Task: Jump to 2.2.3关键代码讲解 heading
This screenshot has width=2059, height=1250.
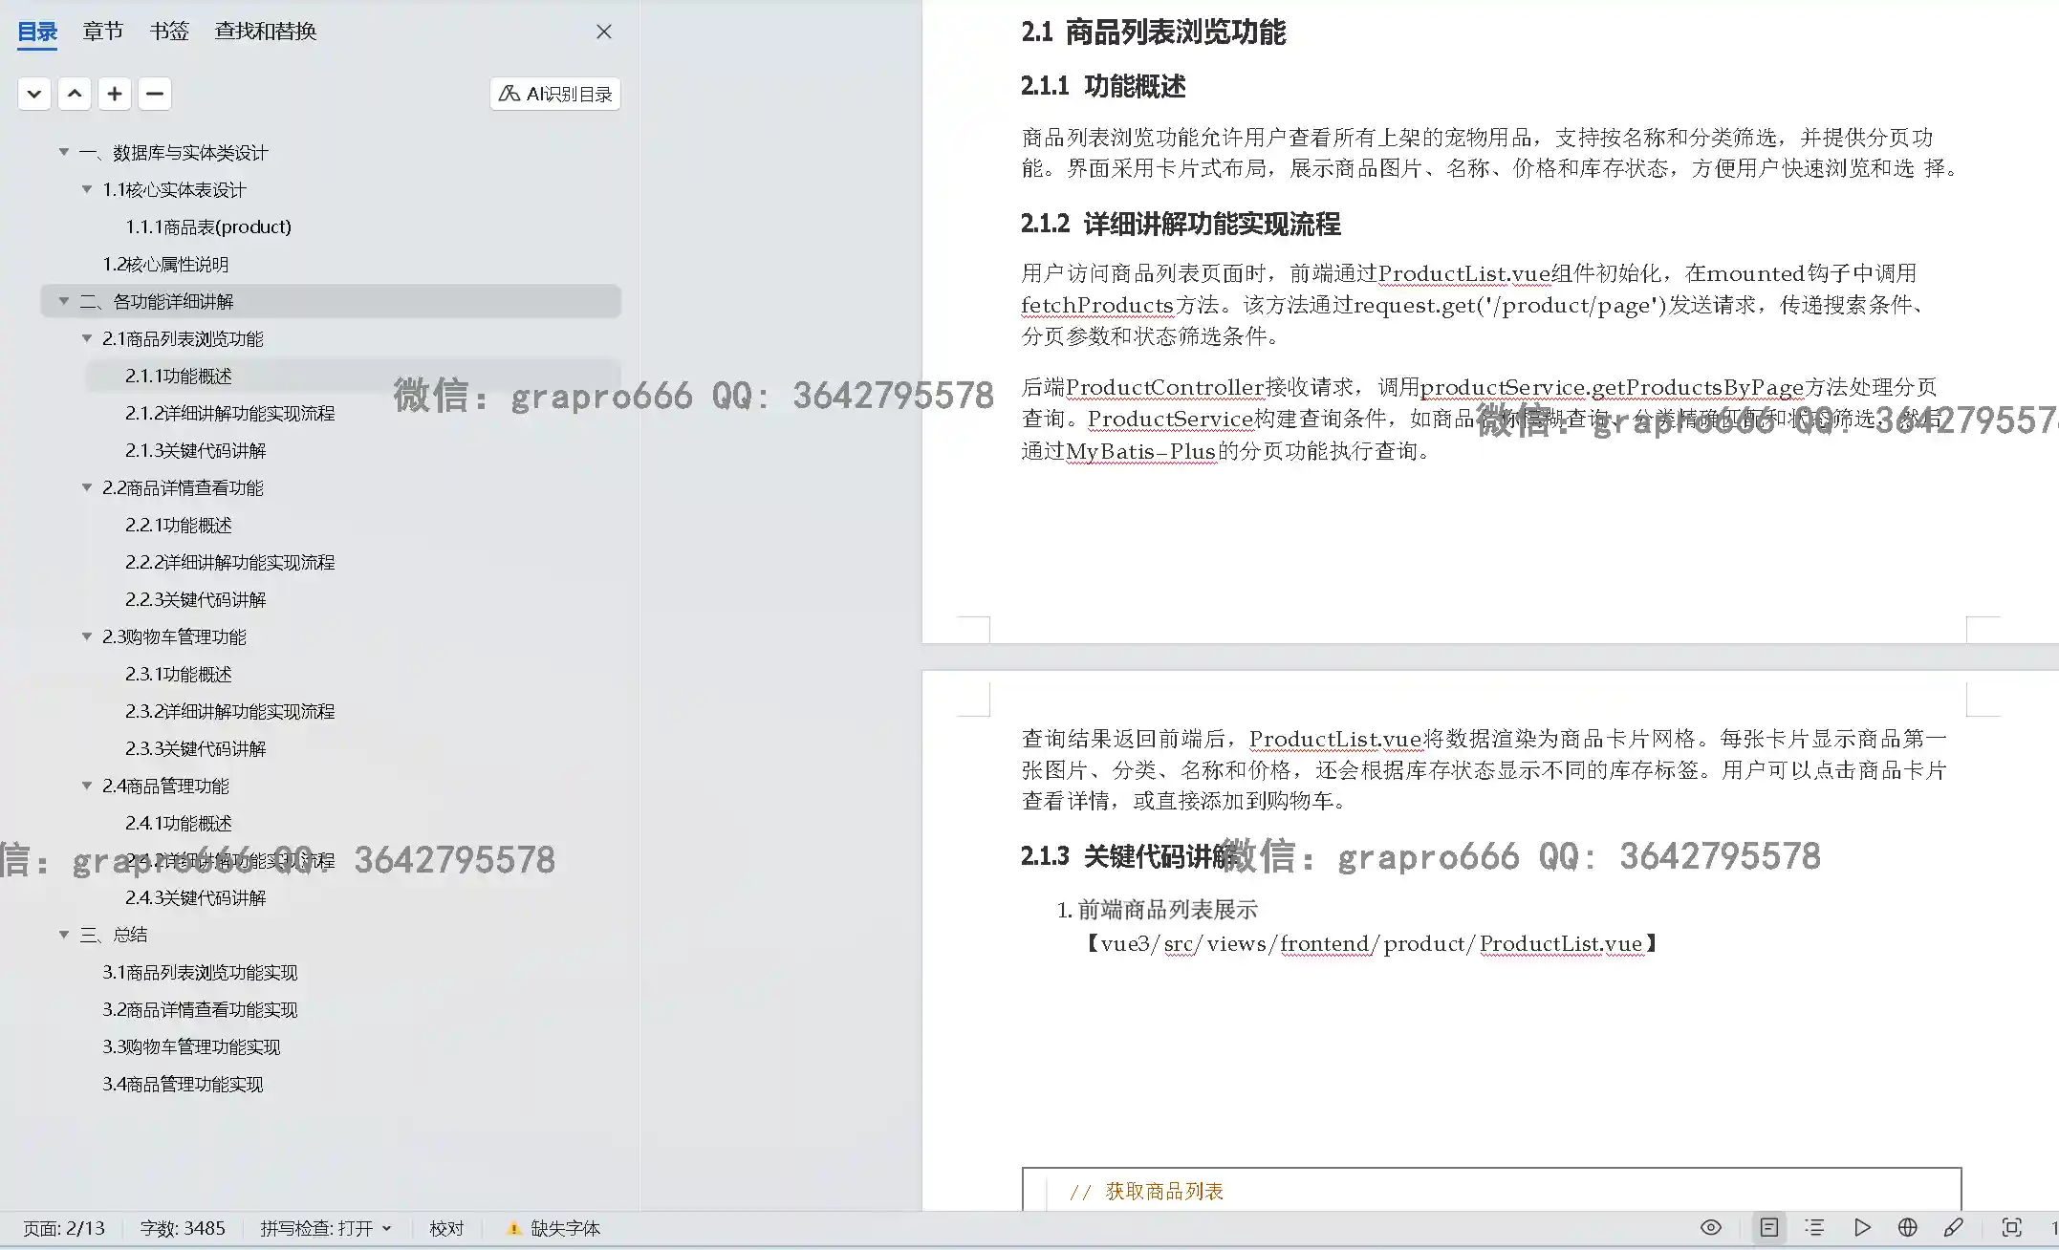Action: pos(195,599)
